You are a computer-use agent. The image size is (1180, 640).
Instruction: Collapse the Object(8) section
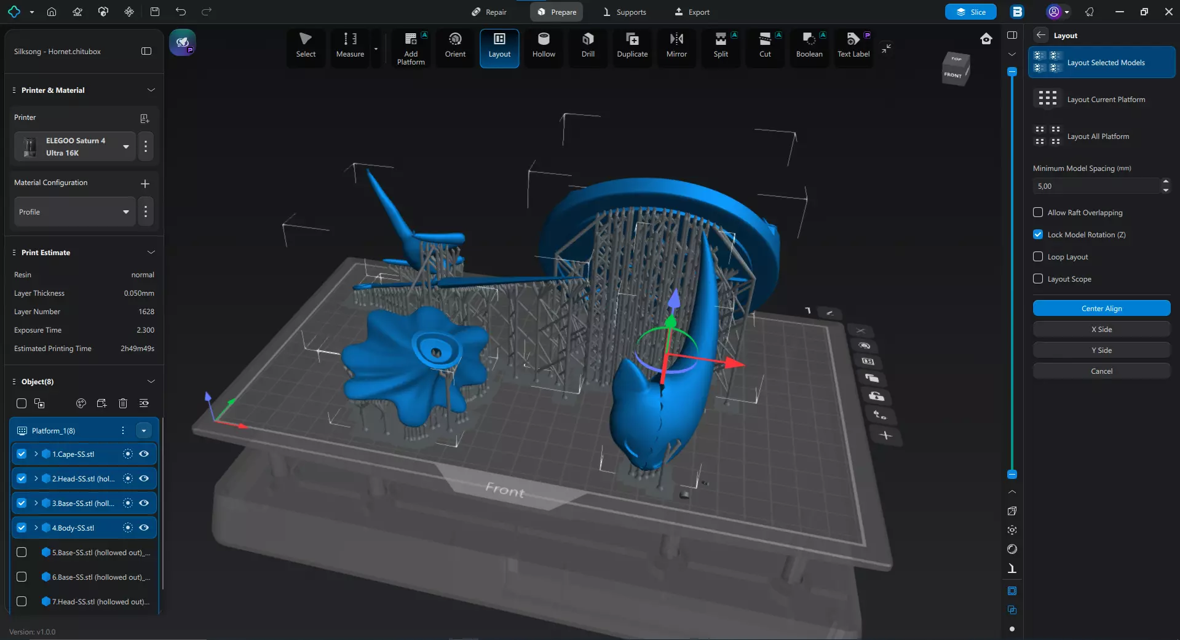151,381
